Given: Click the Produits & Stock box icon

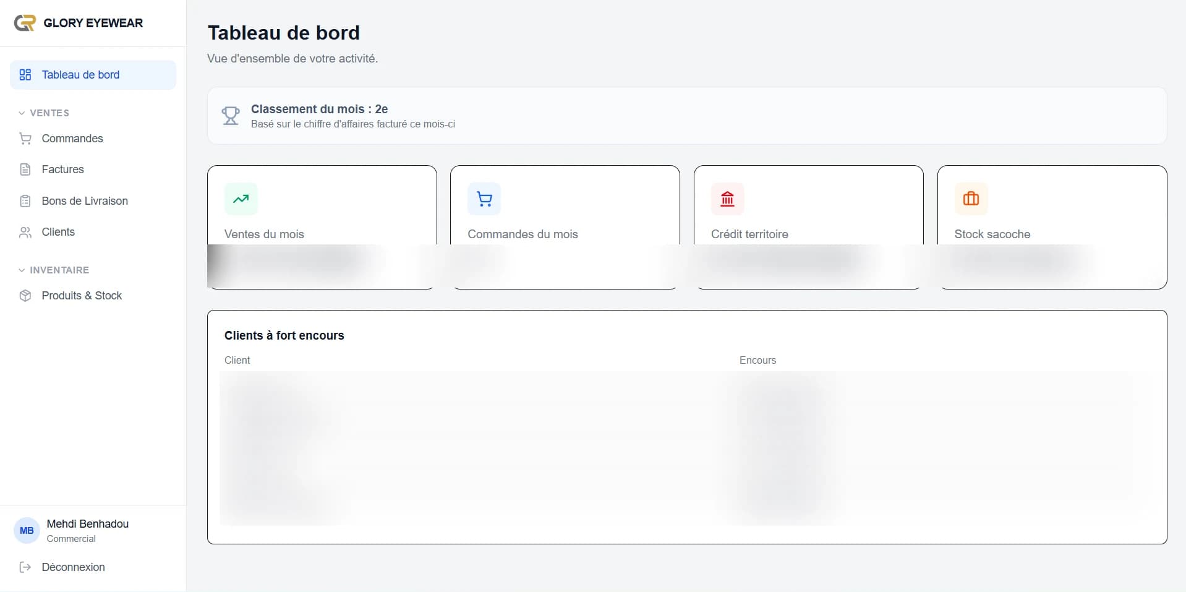Looking at the screenshot, I should point(25,296).
